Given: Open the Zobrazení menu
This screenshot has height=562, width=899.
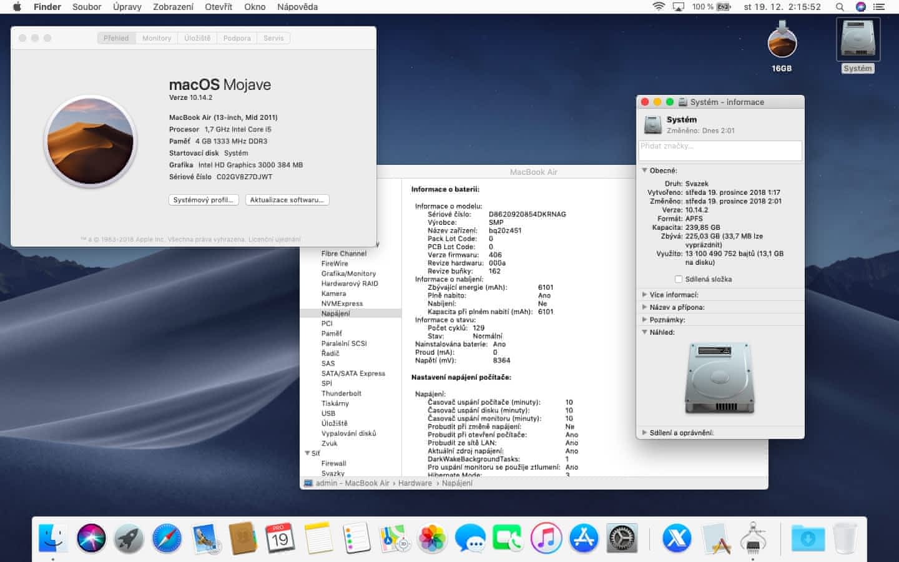Looking at the screenshot, I should [x=173, y=7].
